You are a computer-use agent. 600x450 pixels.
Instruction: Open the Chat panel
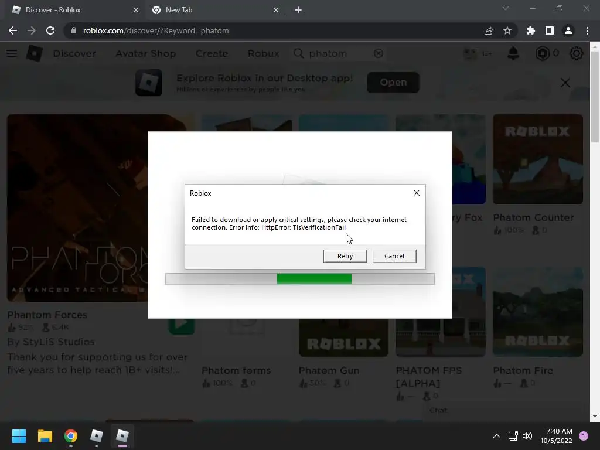pos(438,410)
